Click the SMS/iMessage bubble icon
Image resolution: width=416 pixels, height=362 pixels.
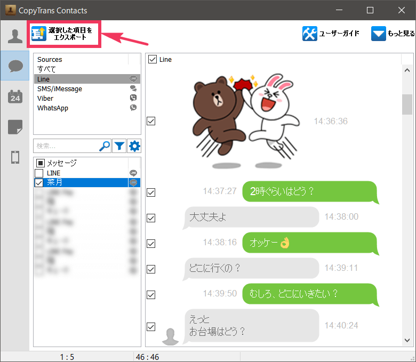coord(133,89)
